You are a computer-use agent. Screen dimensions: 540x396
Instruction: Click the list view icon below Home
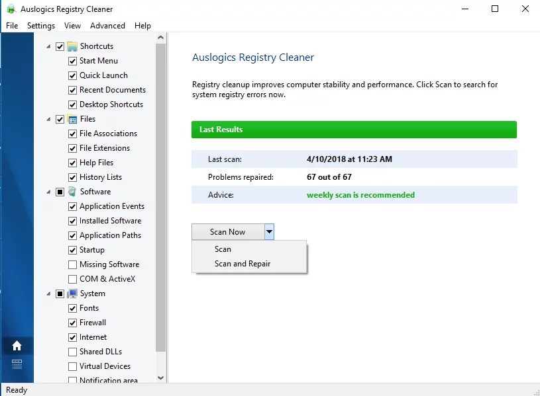(x=17, y=364)
